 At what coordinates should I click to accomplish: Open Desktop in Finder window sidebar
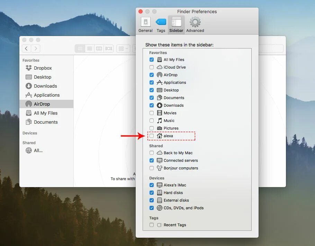click(x=46, y=77)
